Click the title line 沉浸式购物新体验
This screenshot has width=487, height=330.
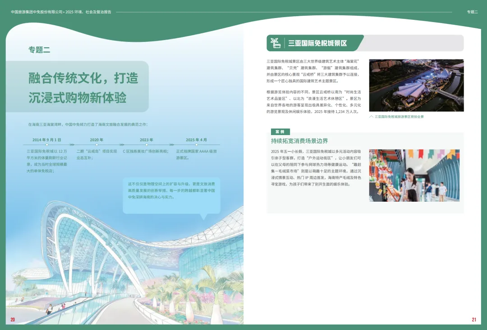78,98
